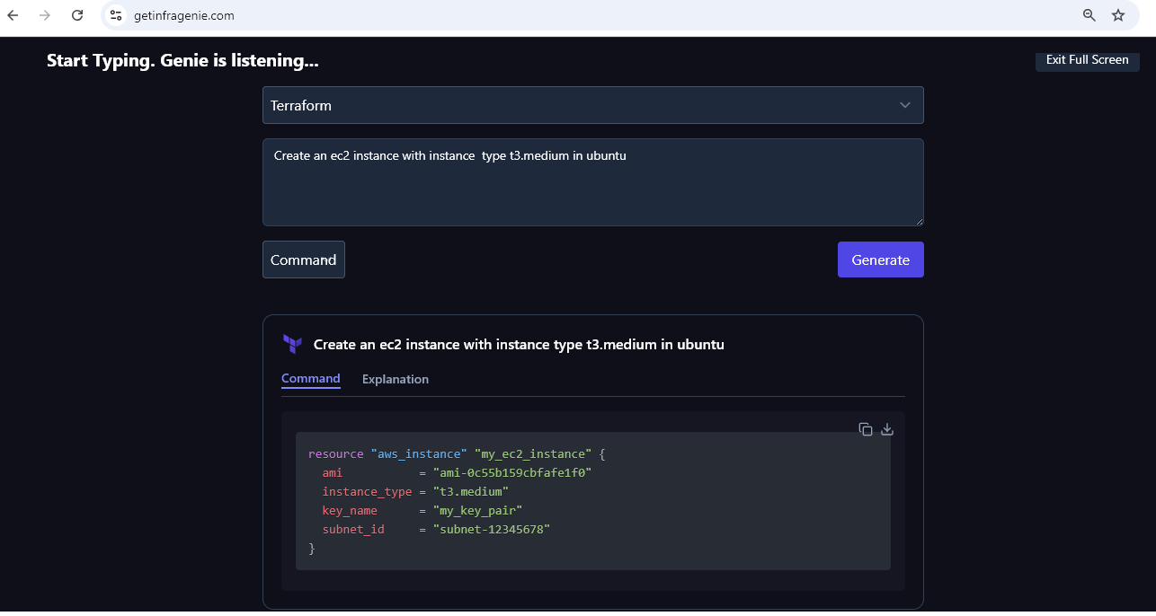
Task: Bookmark this page with the star icon
Action: pyautogui.click(x=1118, y=15)
